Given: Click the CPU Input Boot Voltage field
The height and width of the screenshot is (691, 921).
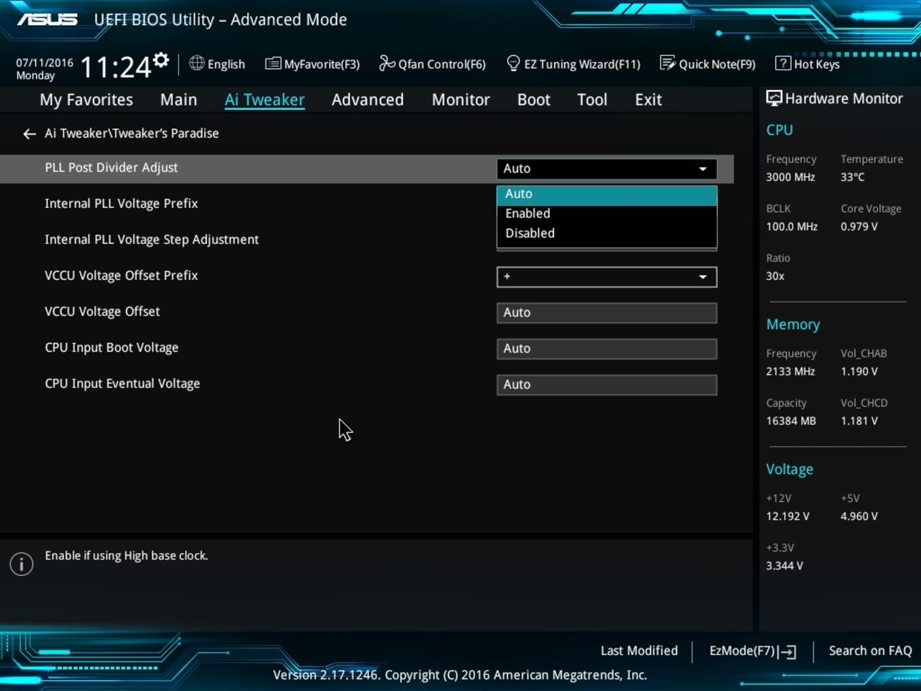Looking at the screenshot, I should click(x=607, y=348).
